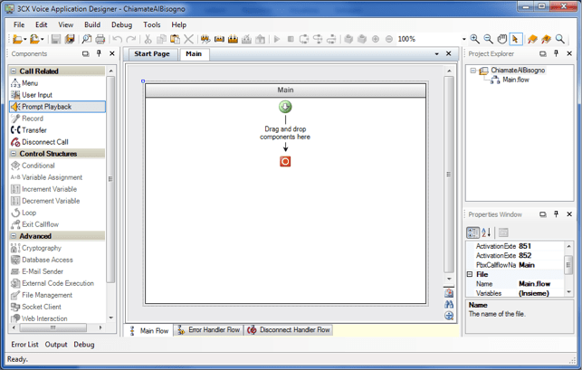Viewport: 582px width, 370px height.
Task: Open the Error List panel
Action: pyautogui.click(x=24, y=345)
